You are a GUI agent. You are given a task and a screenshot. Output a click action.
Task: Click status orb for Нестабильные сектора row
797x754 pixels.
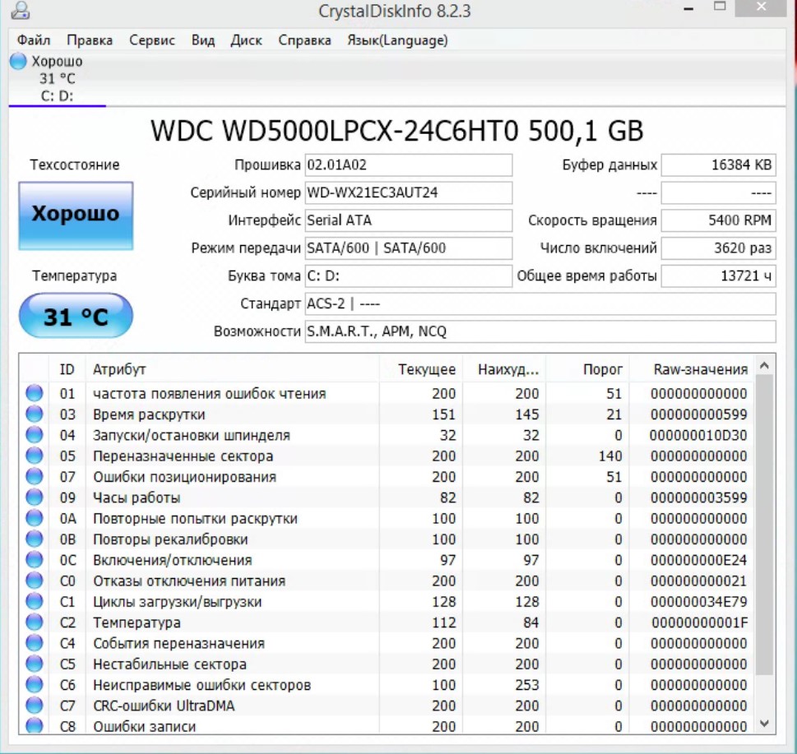[35, 664]
